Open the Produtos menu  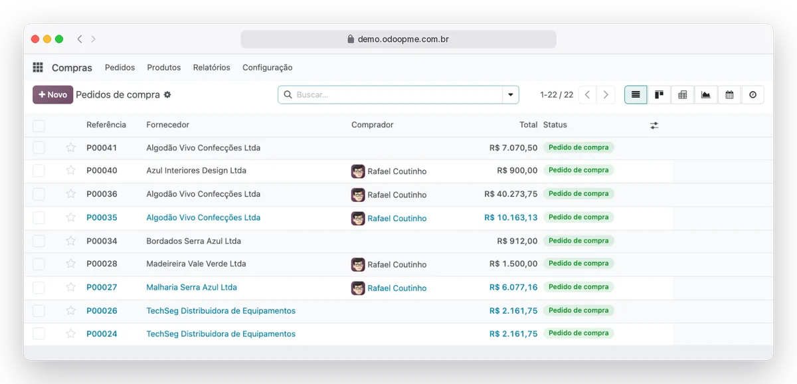[164, 68]
